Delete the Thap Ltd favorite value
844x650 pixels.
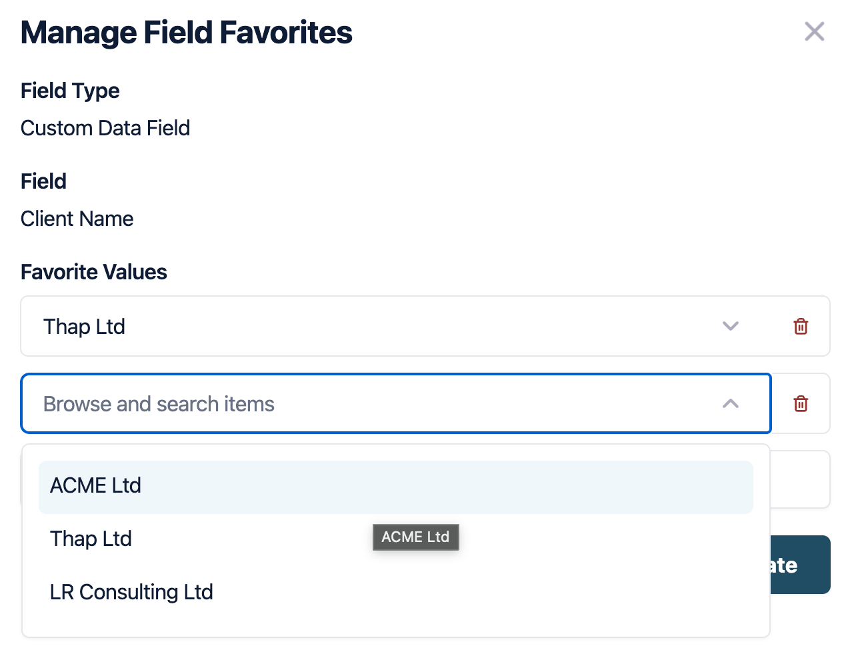tap(801, 326)
